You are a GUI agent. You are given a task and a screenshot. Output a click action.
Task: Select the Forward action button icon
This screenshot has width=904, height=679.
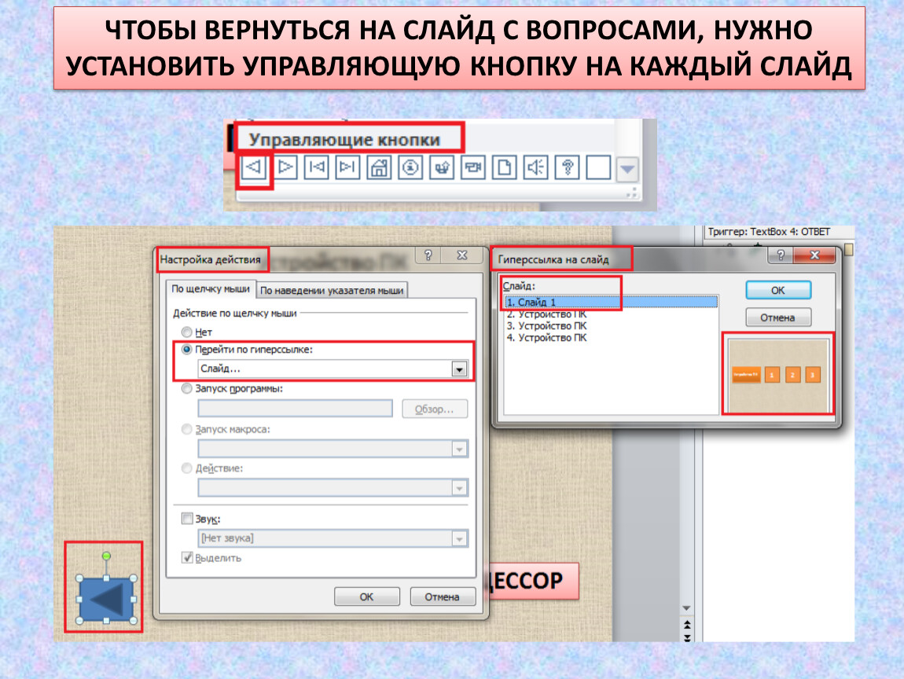point(286,167)
